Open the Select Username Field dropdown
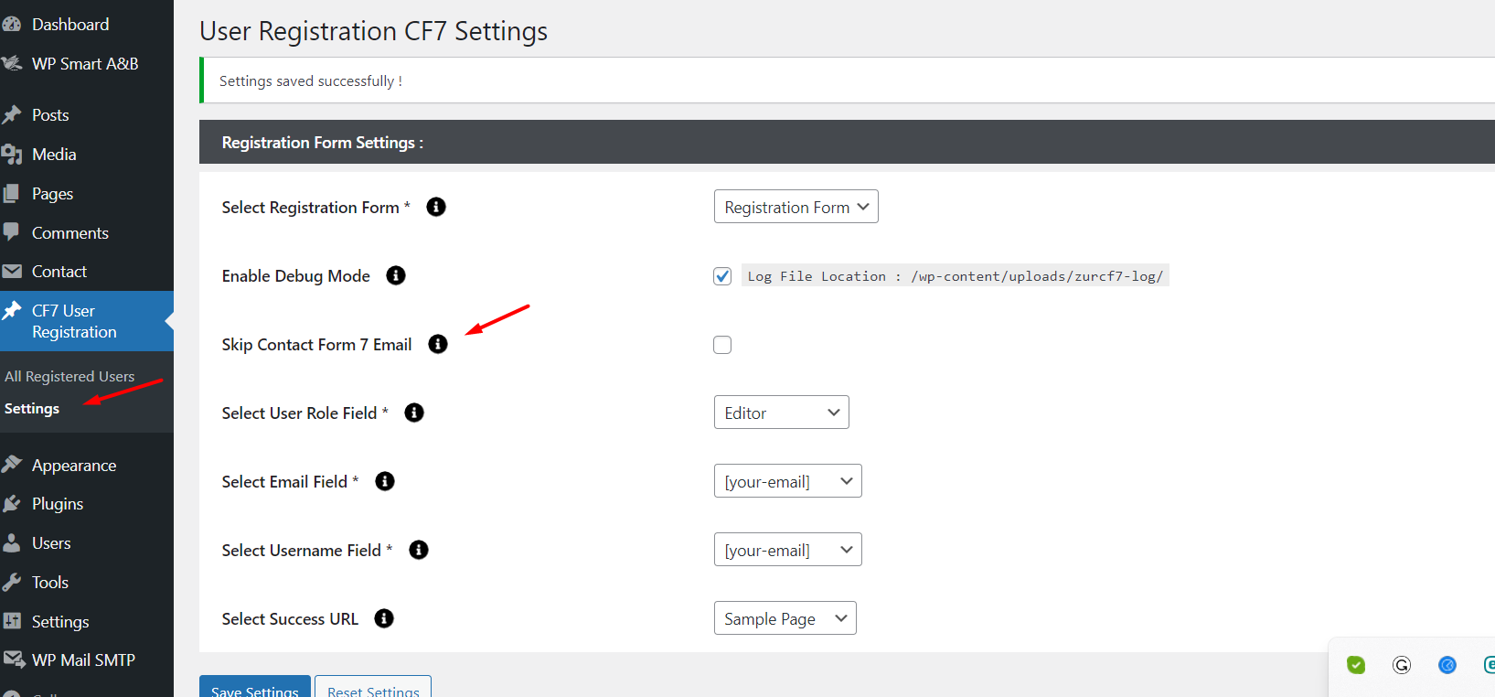Screen dimensions: 1495x697 click(788, 550)
